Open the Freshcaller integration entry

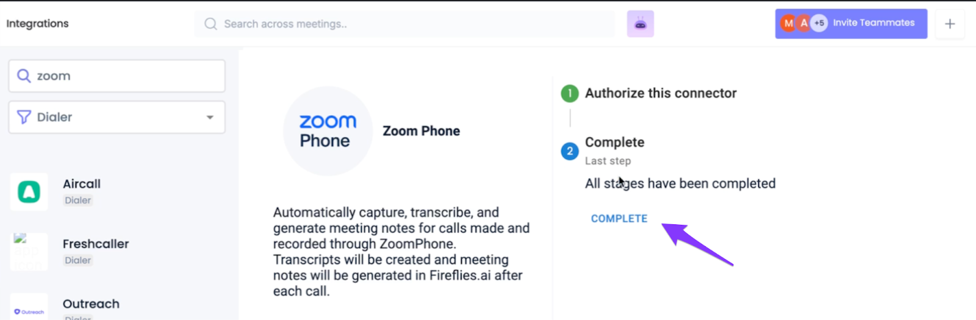tap(96, 244)
